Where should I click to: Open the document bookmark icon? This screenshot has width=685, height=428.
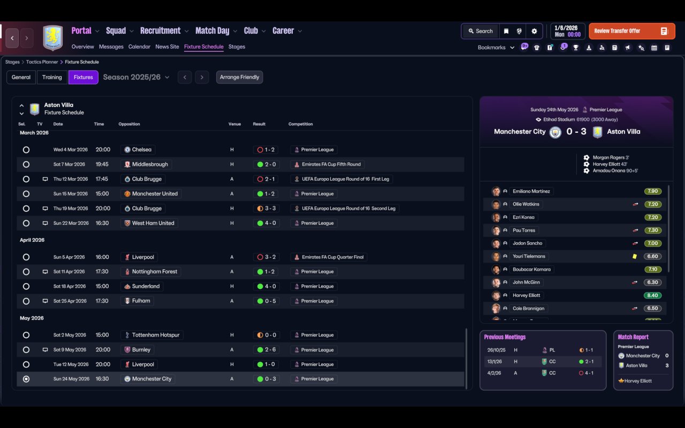pyautogui.click(x=614, y=48)
